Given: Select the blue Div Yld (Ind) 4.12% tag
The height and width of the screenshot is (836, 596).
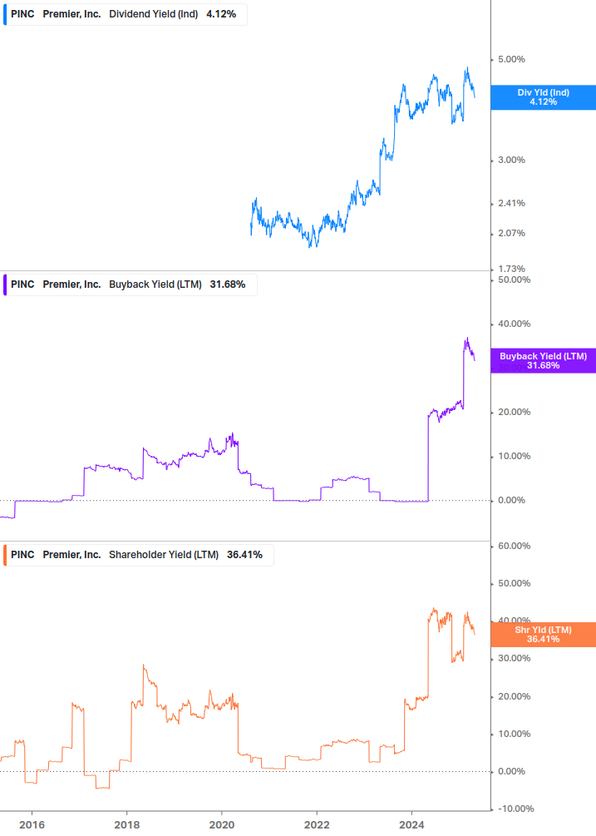Looking at the screenshot, I should tap(544, 97).
